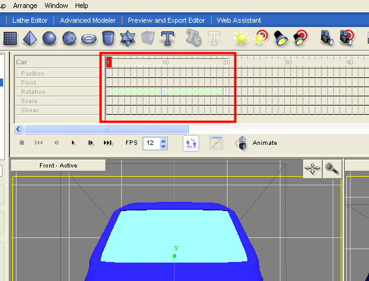Stop animation playback
Image resolution: width=369 pixels, height=281 pixels.
(x=22, y=143)
